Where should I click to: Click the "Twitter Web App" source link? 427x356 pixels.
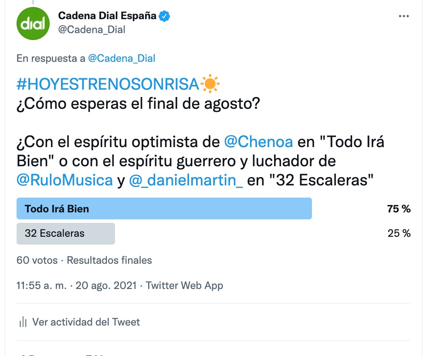(x=184, y=286)
